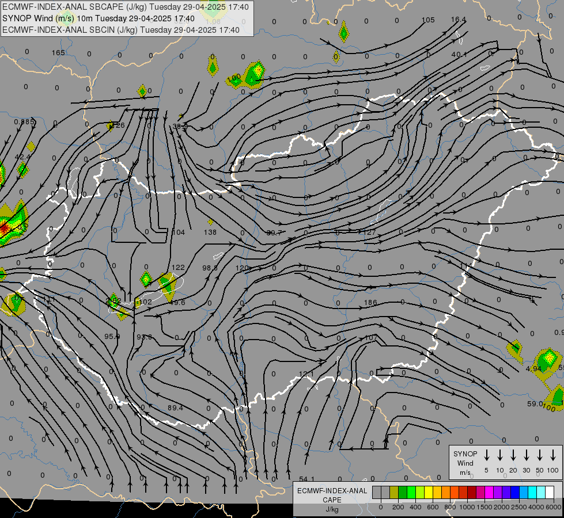Click the map value 59.0
Image resolution: width=564 pixels, height=518 pixels.
(x=535, y=404)
